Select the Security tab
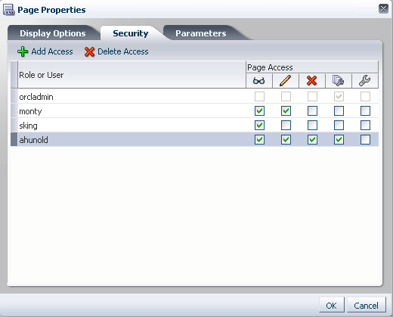393x317 pixels. [x=131, y=33]
